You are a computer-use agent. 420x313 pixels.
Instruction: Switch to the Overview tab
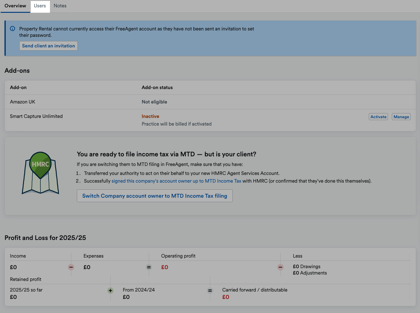click(x=15, y=6)
